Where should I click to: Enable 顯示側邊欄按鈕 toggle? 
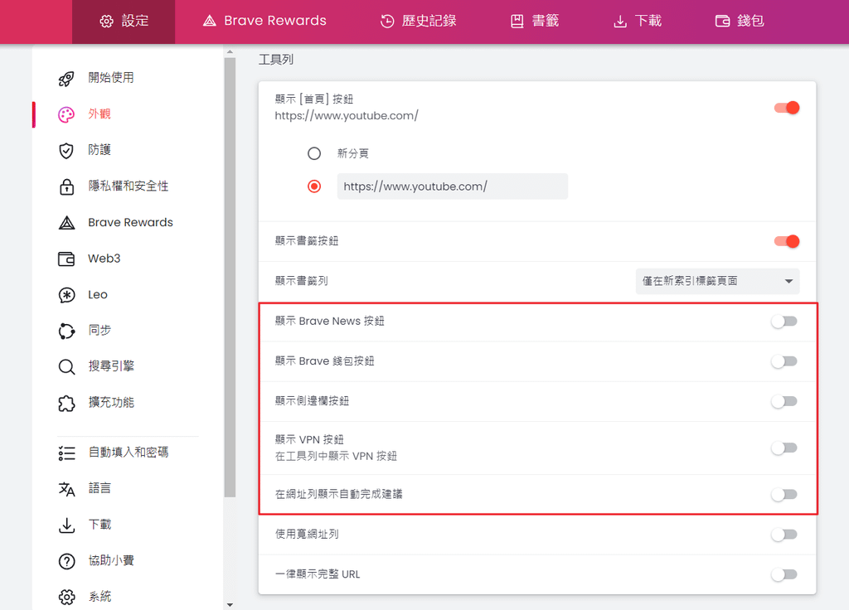[784, 402]
